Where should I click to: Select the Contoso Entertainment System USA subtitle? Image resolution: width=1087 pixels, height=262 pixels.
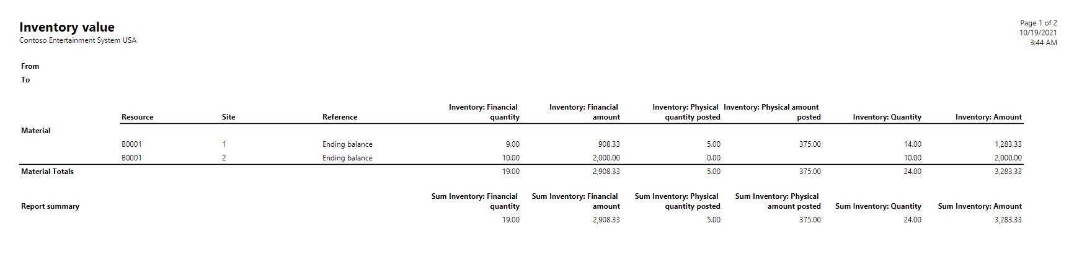coord(78,40)
